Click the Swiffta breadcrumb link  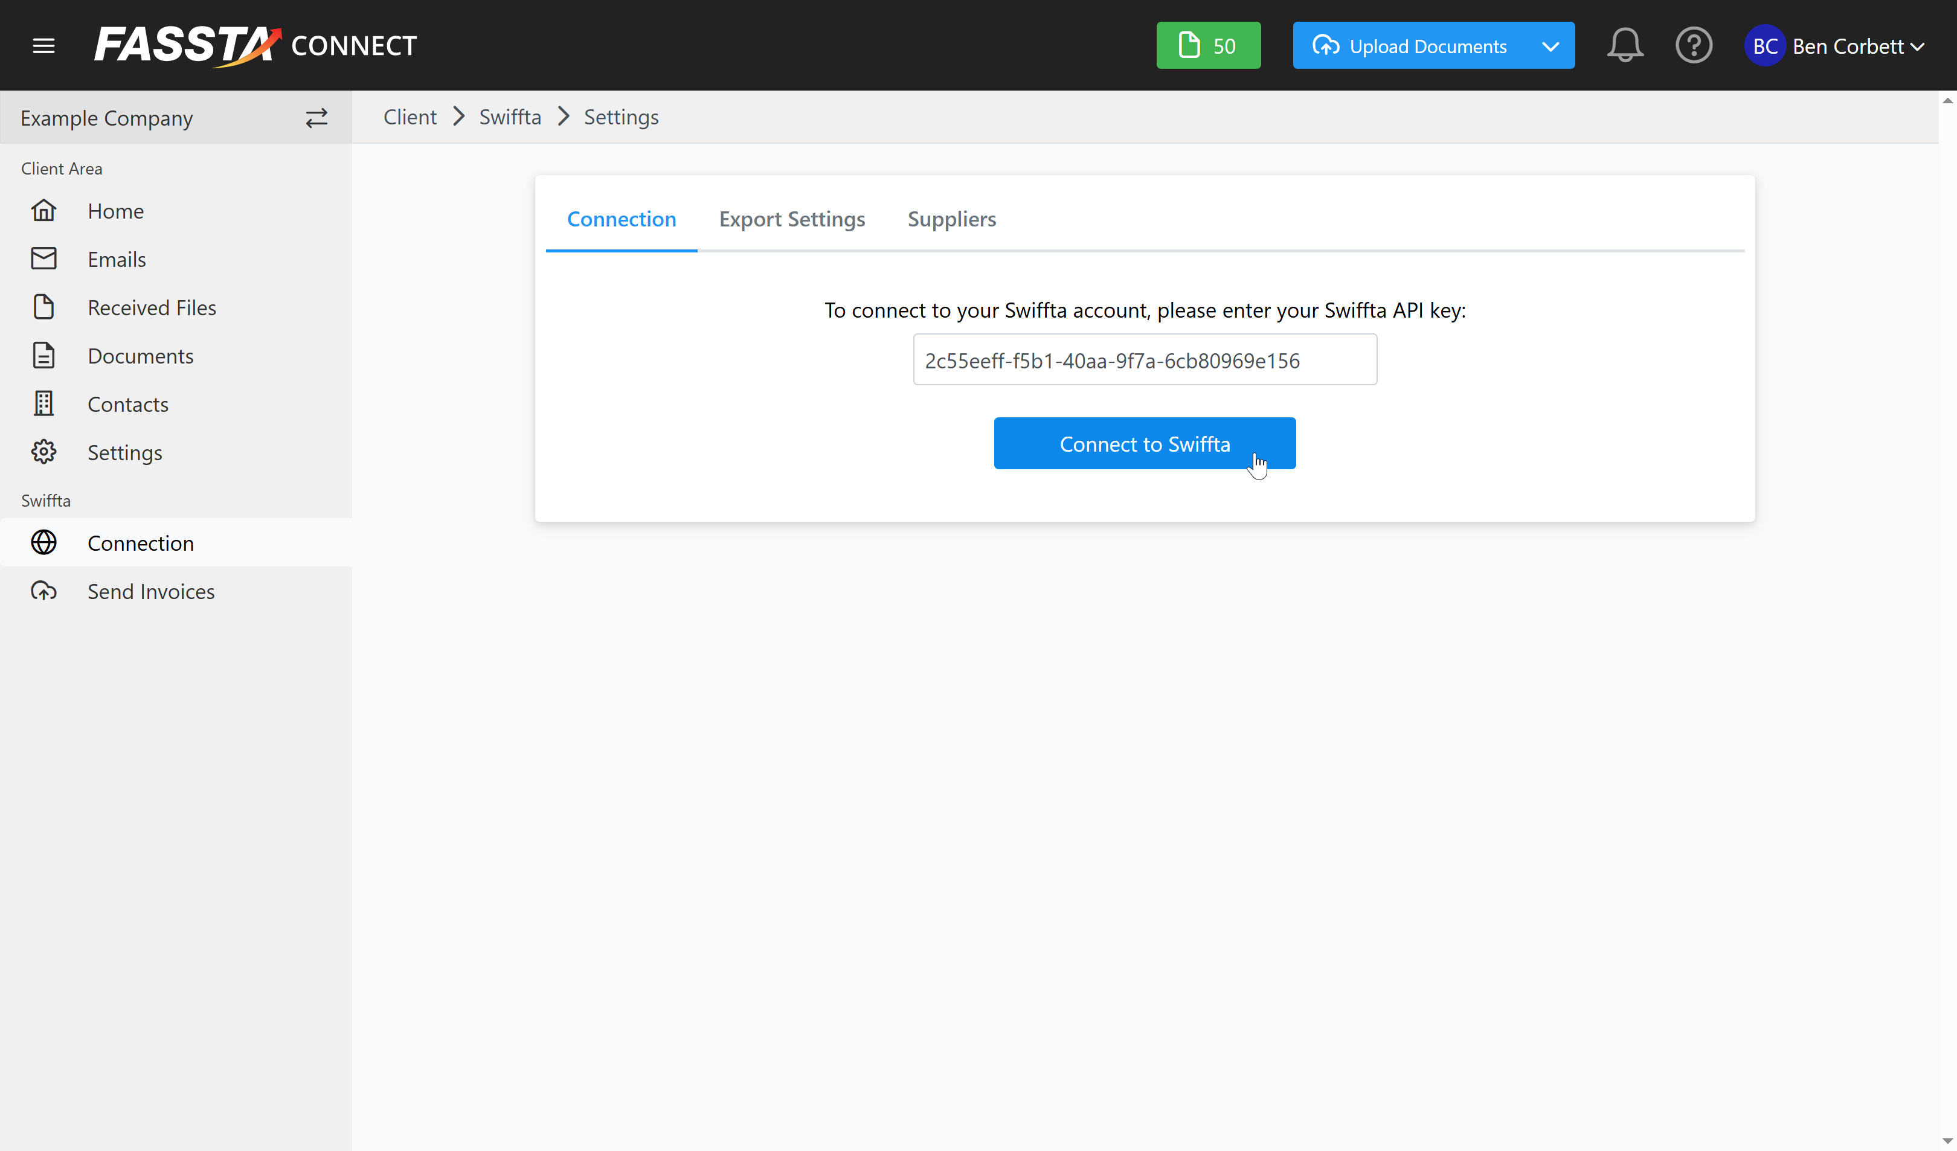pos(509,117)
